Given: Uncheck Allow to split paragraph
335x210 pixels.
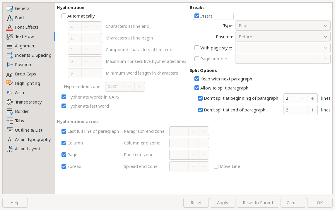Looking at the screenshot, I should [197, 88].
